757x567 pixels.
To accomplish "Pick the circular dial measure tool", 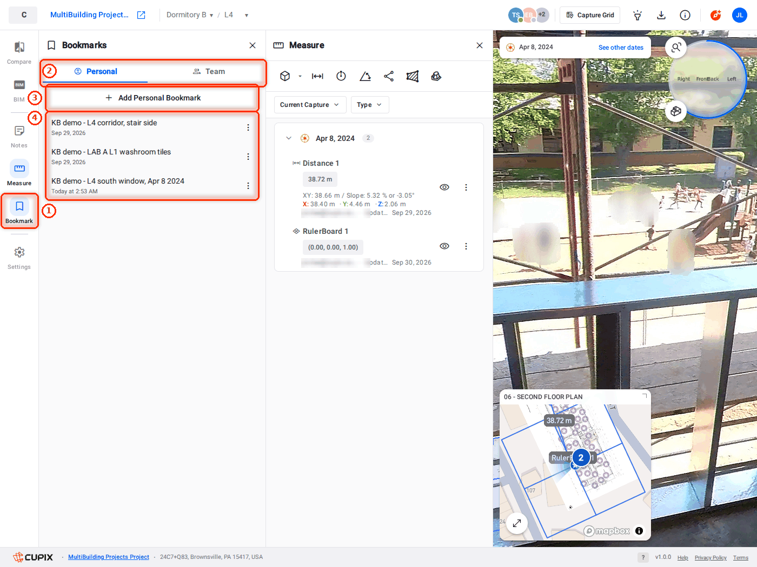I will tap(341, 76).
